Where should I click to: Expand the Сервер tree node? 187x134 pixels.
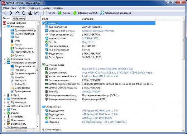[4, 95]
